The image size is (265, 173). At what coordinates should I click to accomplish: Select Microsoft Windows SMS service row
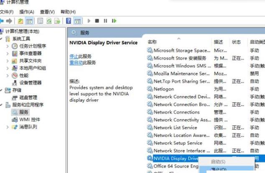(206, 66)
